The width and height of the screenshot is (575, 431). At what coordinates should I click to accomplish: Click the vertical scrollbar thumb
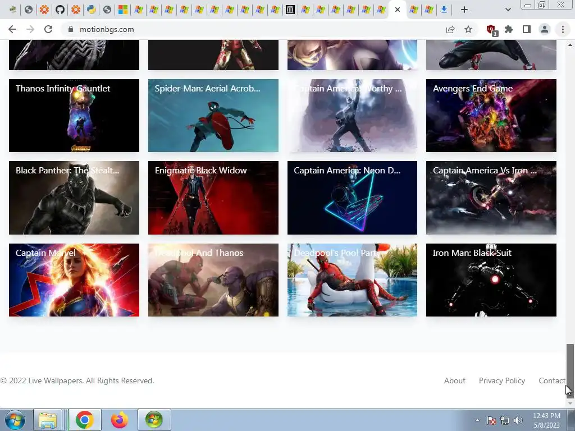tap(569, 370)
